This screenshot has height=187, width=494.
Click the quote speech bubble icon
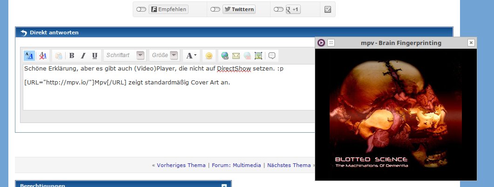(x=272, y=56)
